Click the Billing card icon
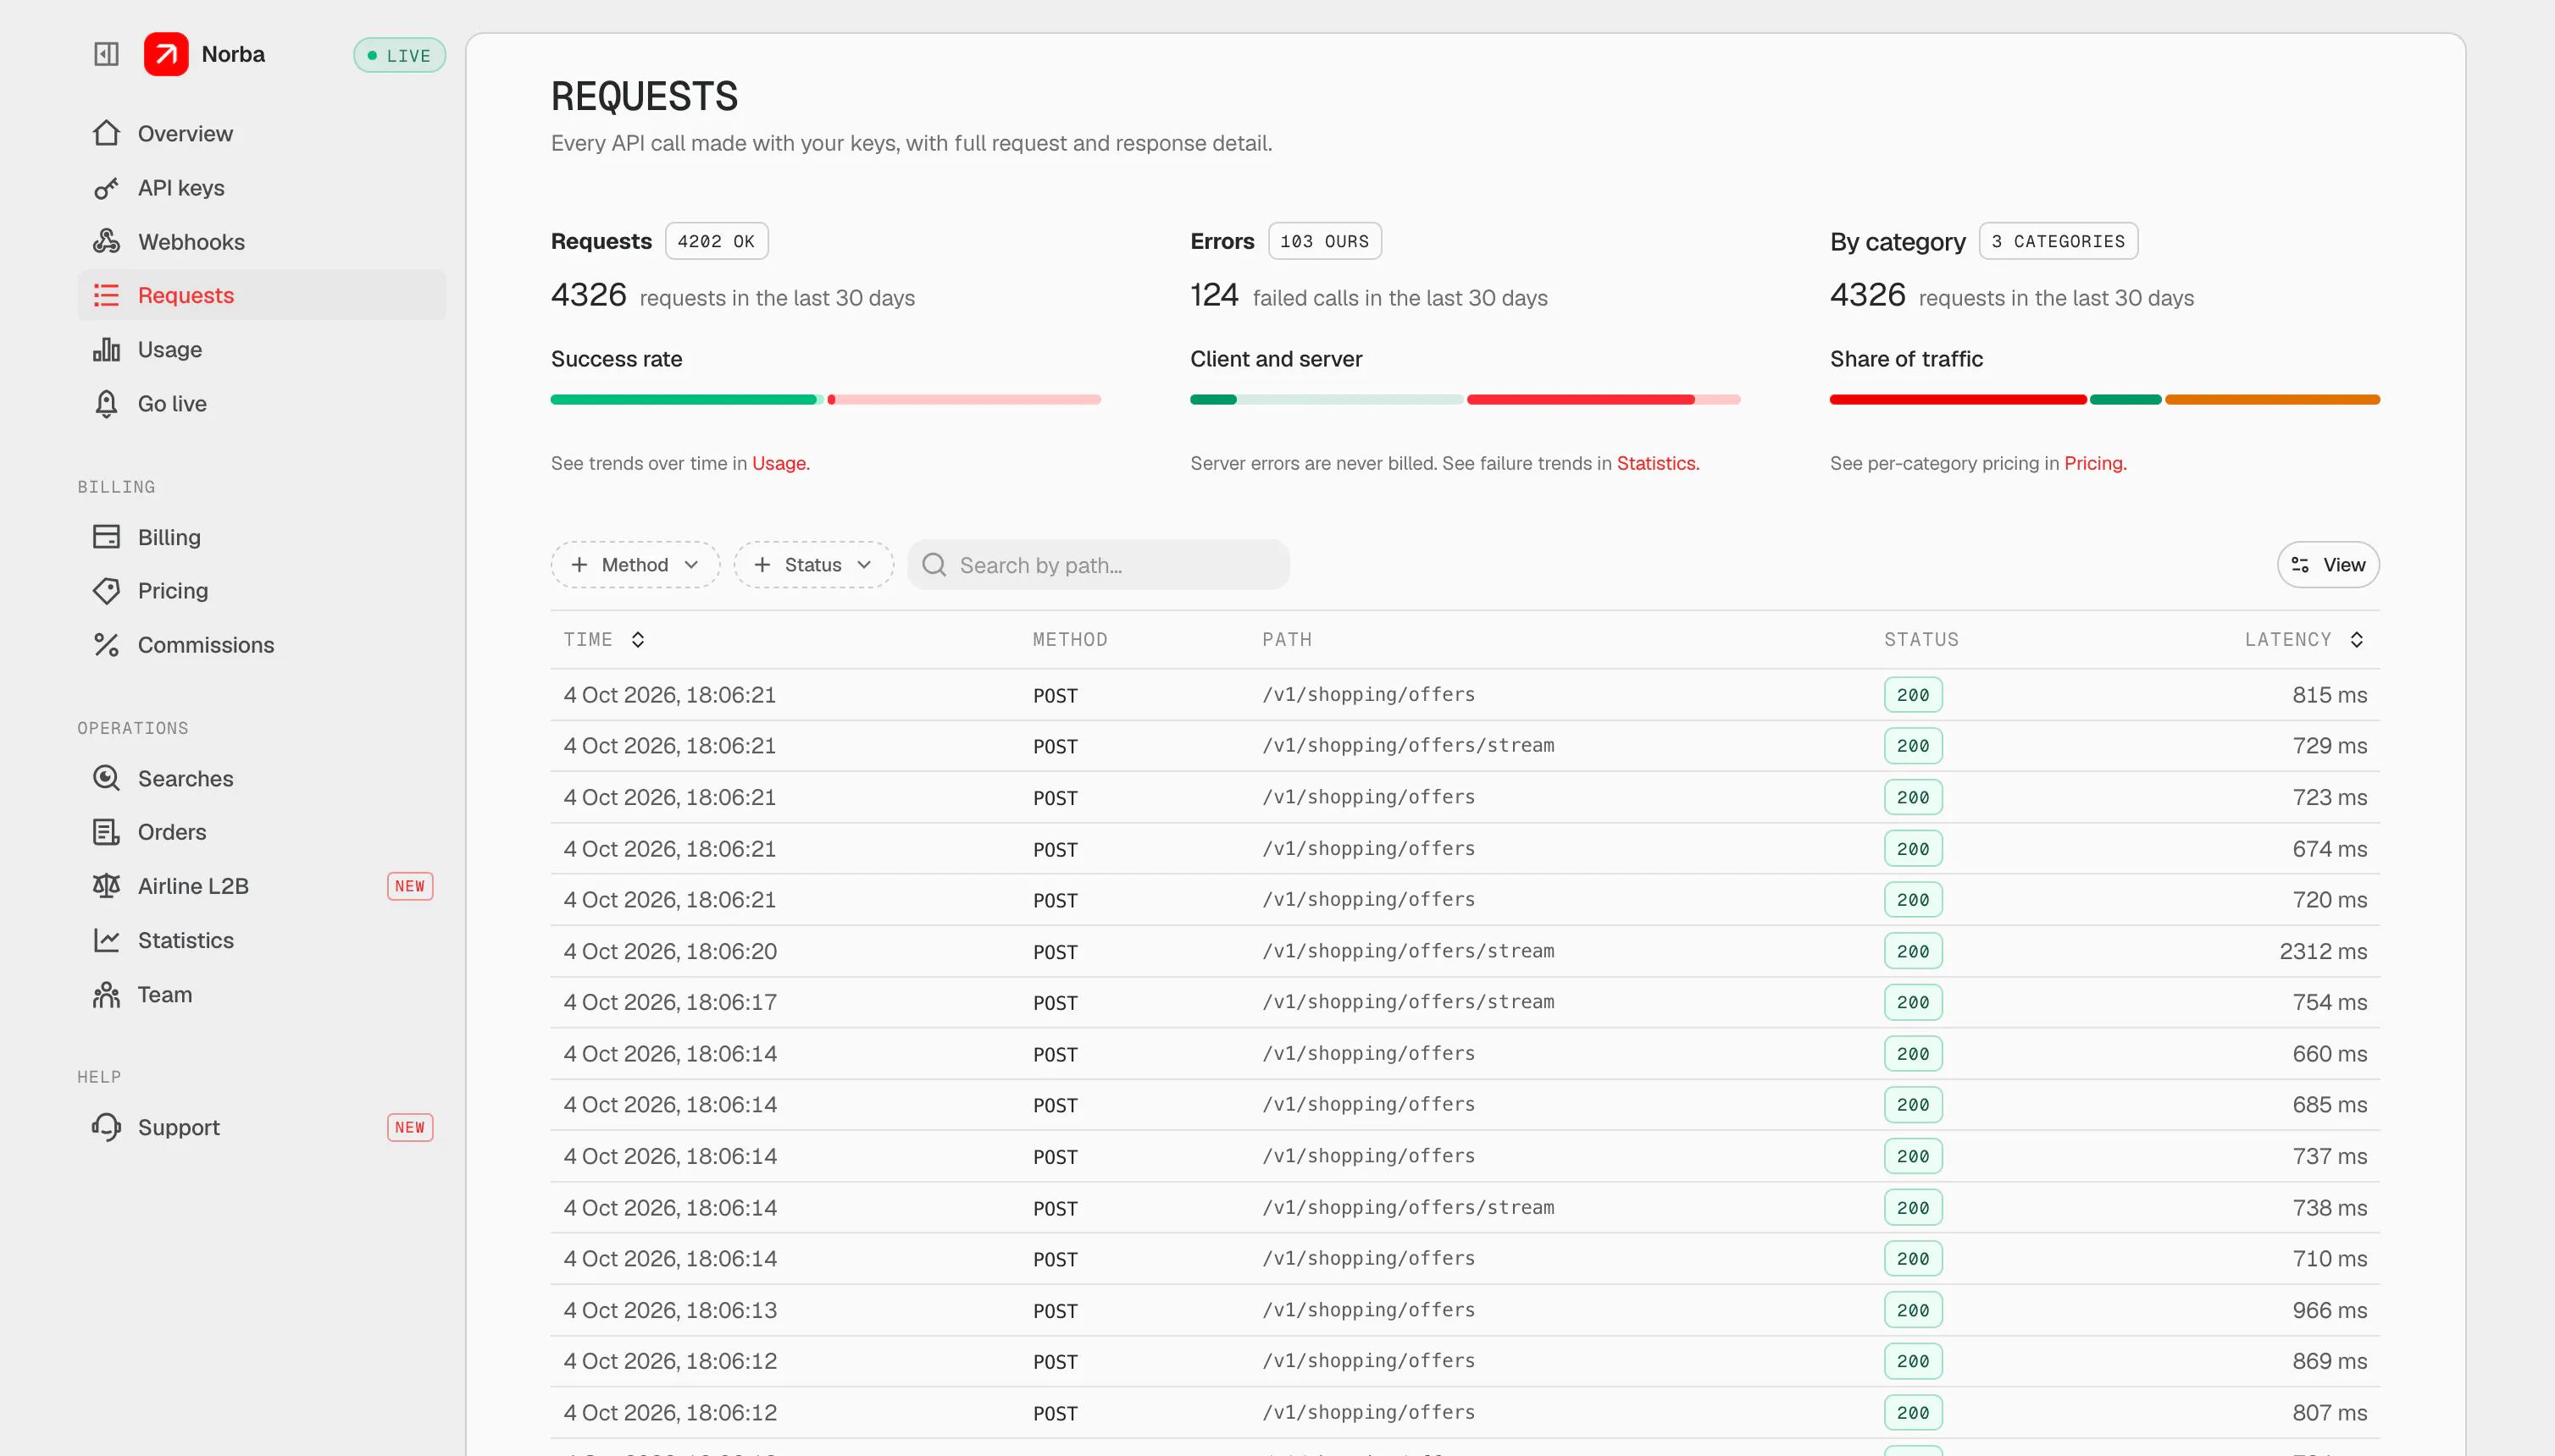Screen dimensions: 2555x1456 pyautogui.click(x=106, y=537)
